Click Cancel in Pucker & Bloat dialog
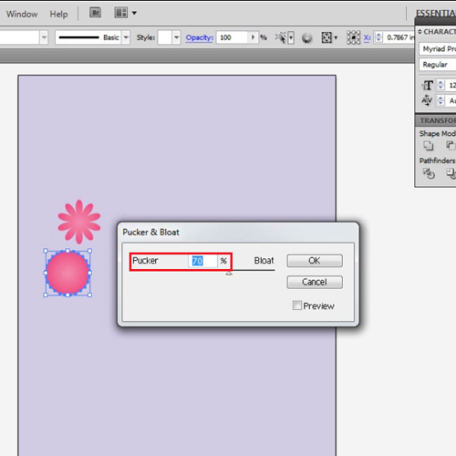This screenshot has width=456, height=456. (315, 282)
